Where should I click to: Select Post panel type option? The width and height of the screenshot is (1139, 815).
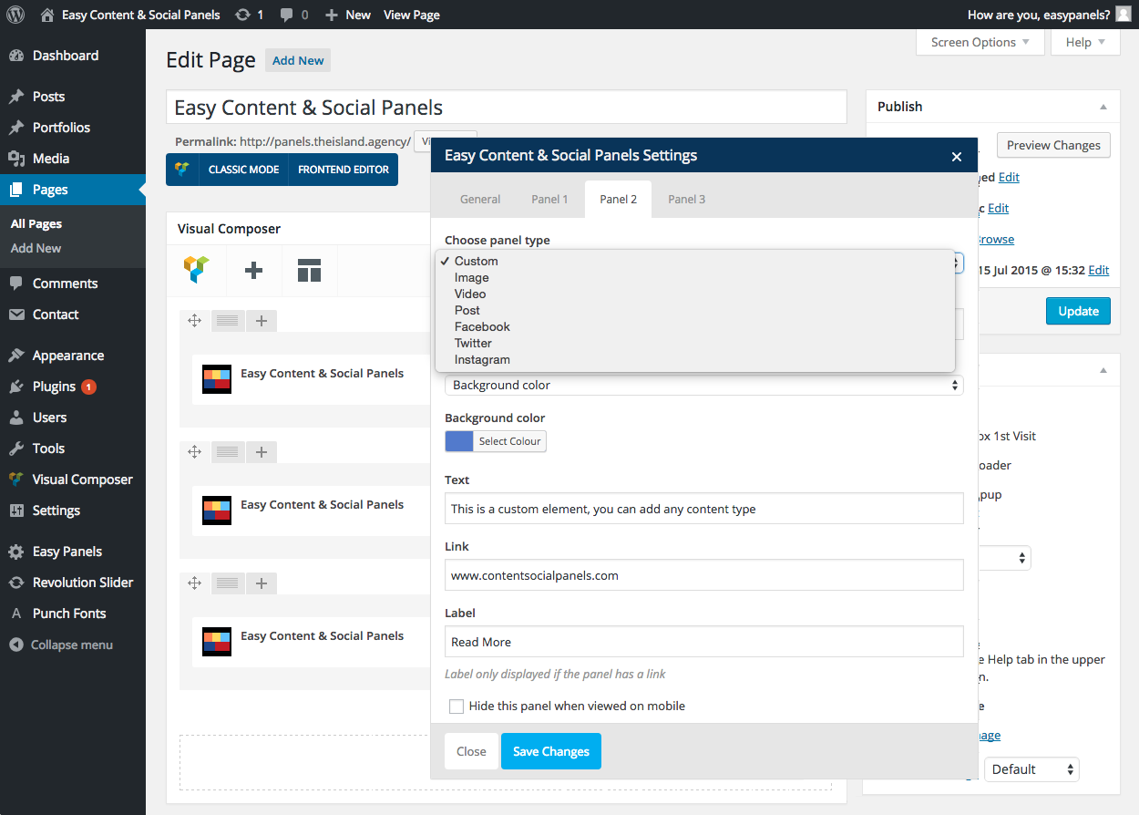click(x=695, y=311)
